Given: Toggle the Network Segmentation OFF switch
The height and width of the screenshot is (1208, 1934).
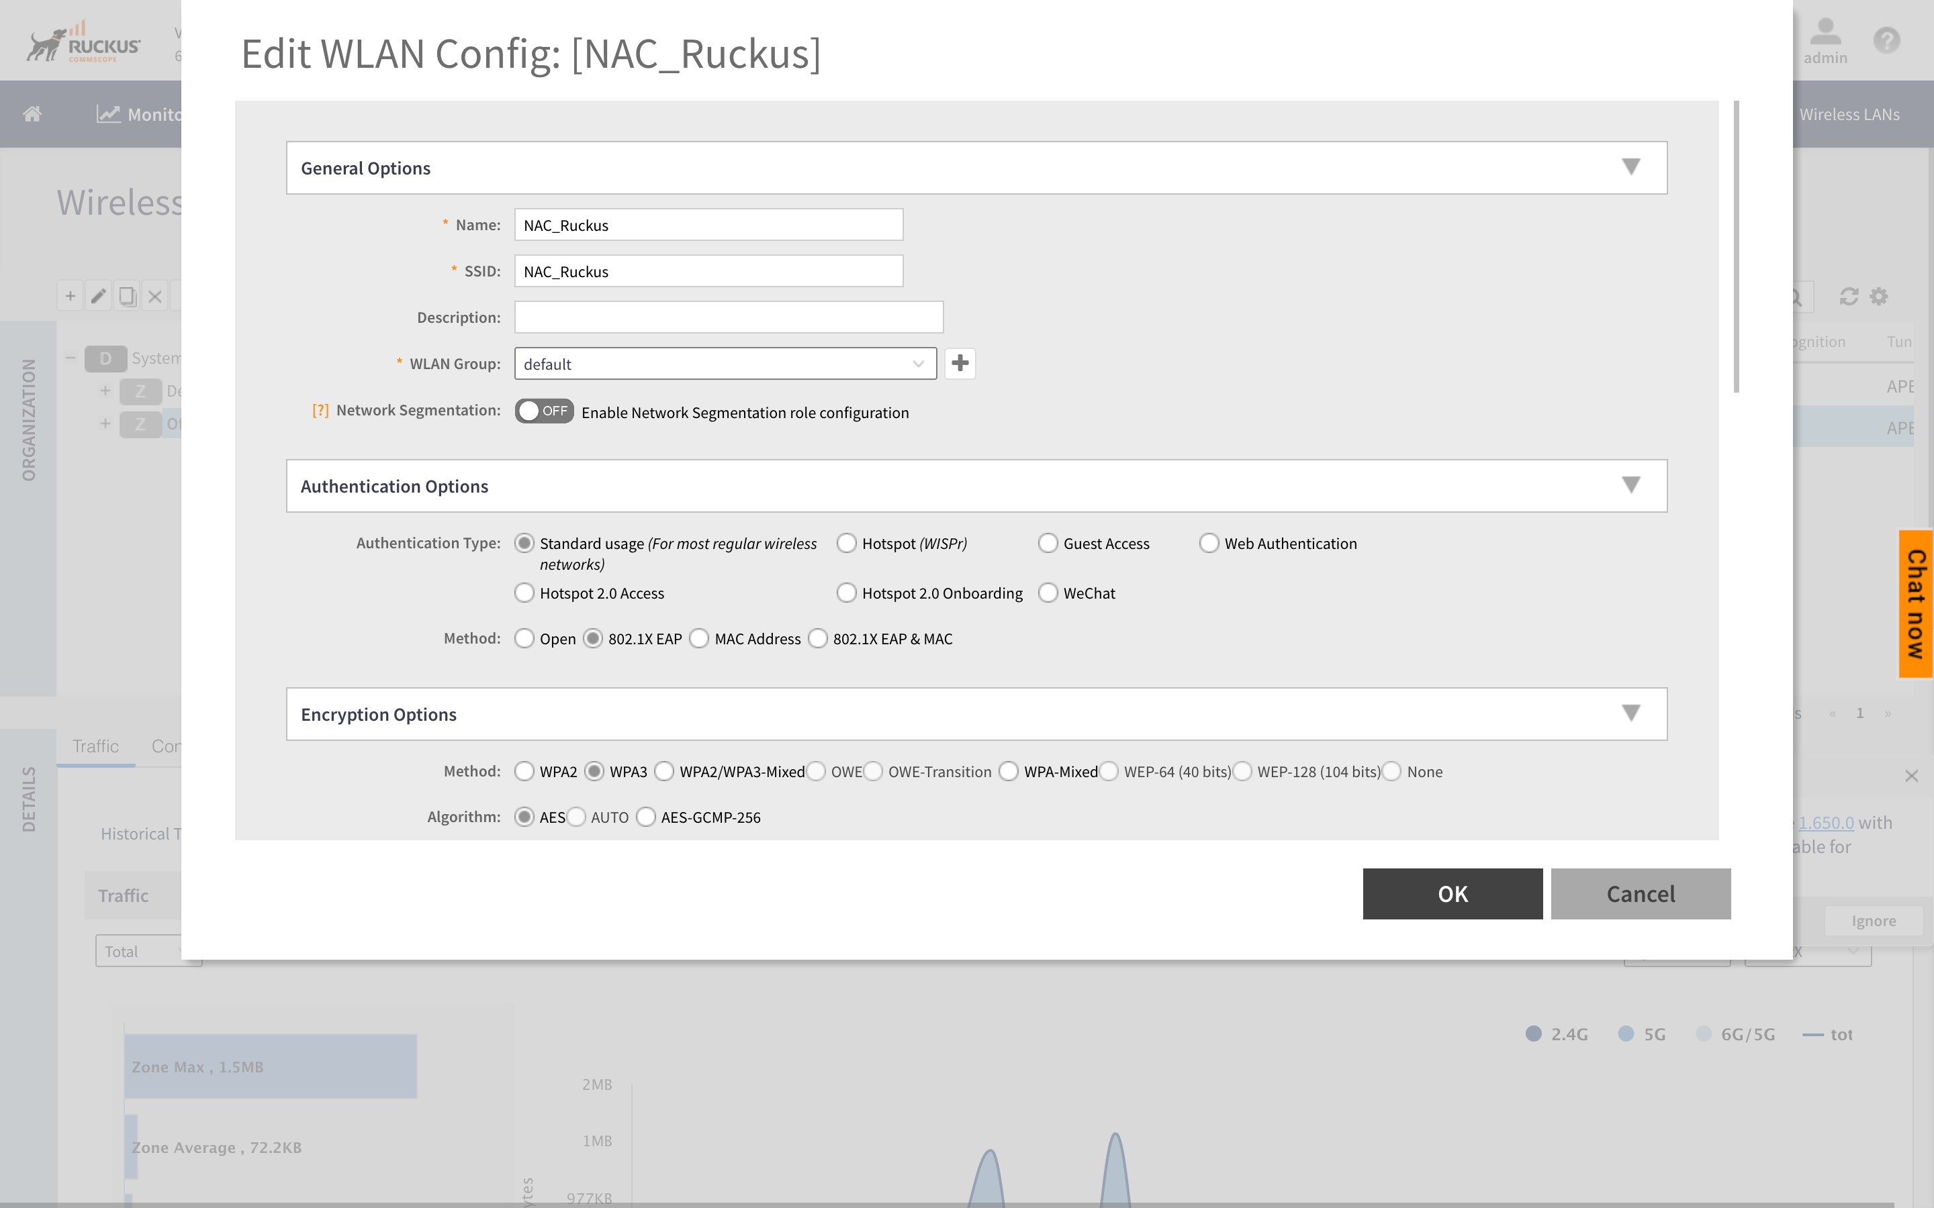Looking at the screenshot, I should click(544, 411).
